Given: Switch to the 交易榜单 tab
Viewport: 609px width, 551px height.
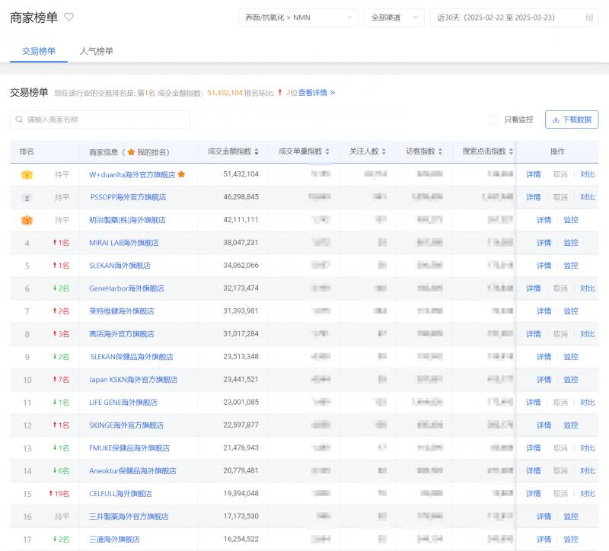Looking at the screenshot, I should click(39, 51).
